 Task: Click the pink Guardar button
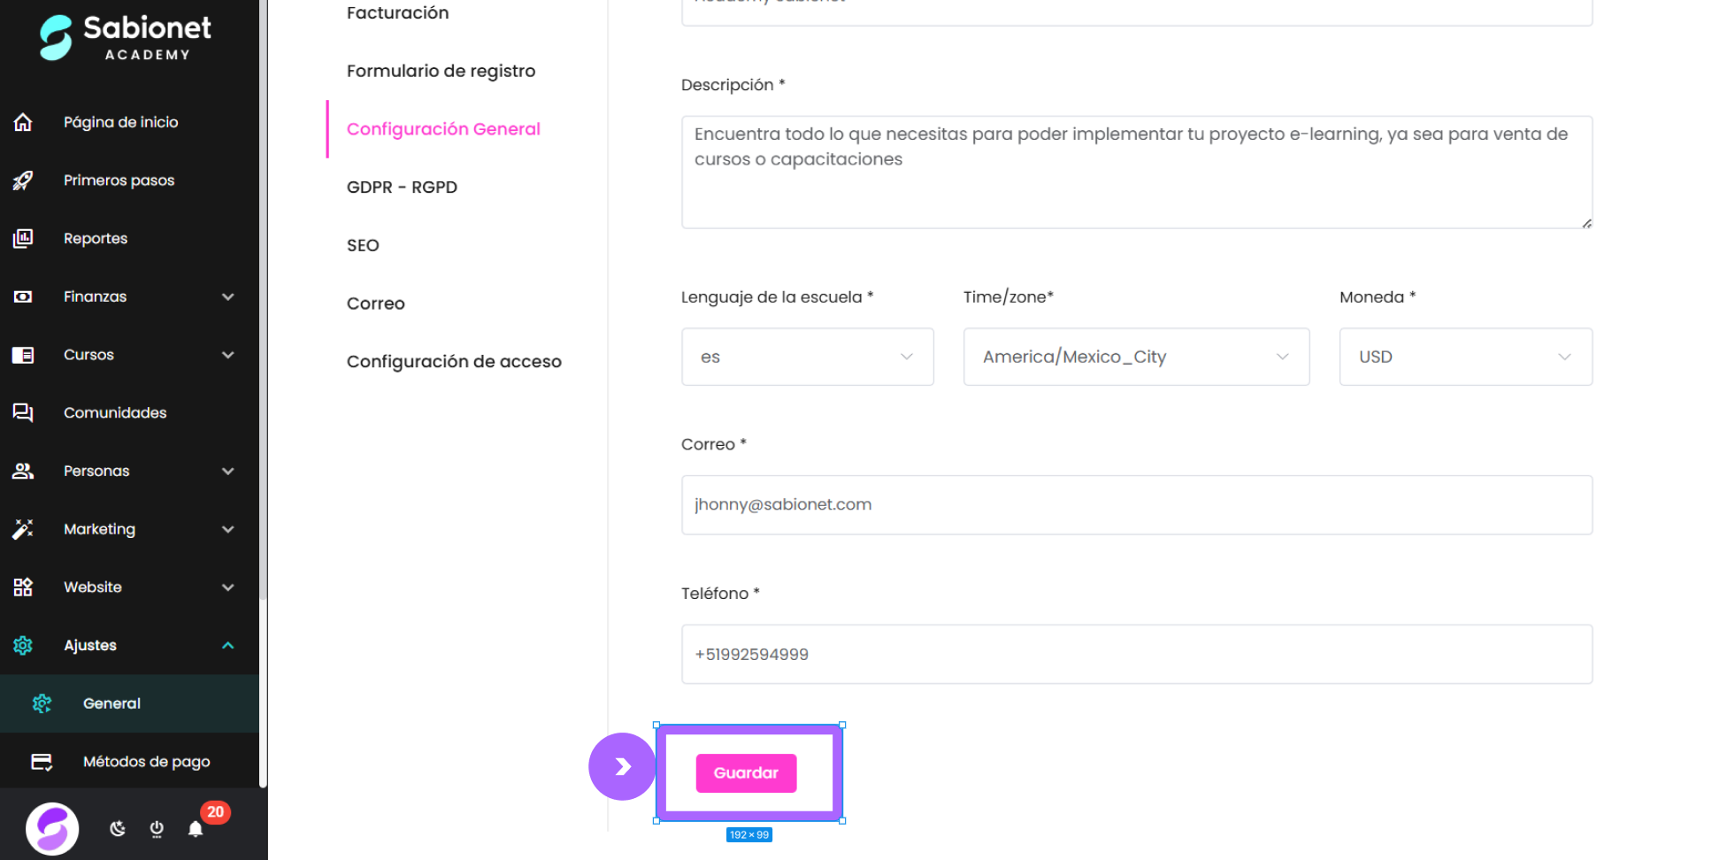pos(746,773)
